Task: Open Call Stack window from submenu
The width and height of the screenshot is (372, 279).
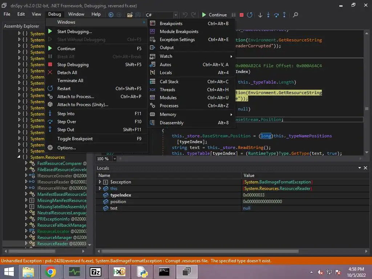Action: click(169, 82)
